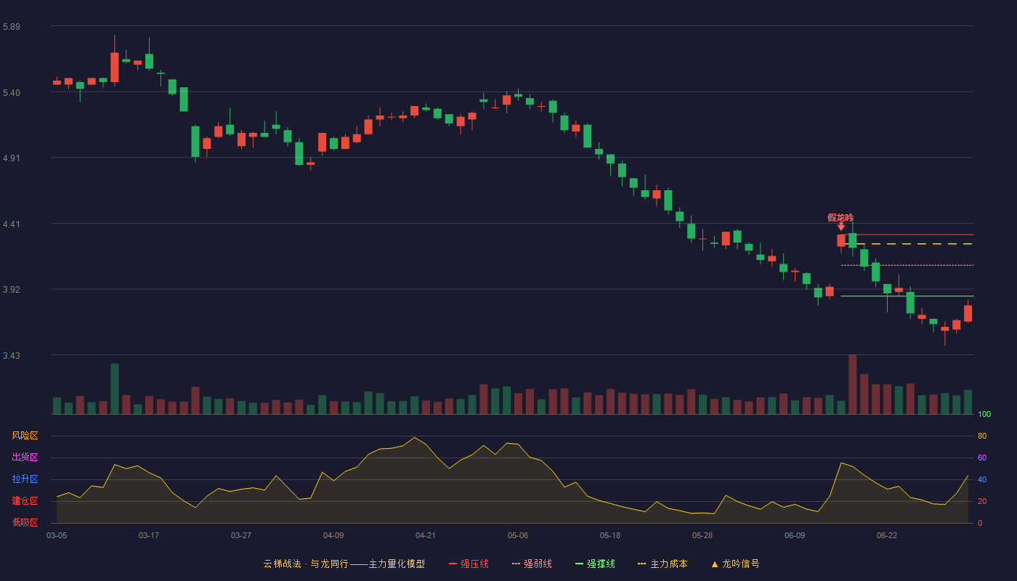
Task: Click the tall green volume bar in early March
Action: [x=115, y=389]
